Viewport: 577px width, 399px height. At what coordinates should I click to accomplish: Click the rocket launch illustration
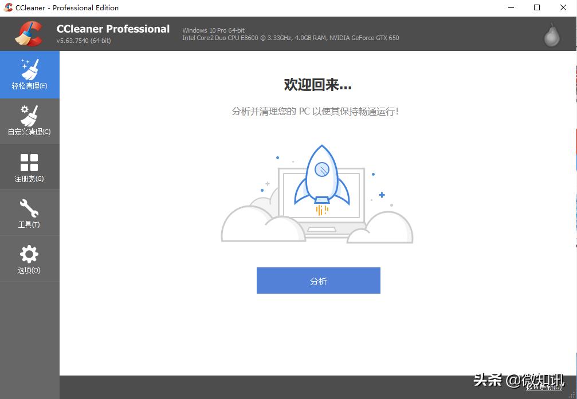pos(321,177)
